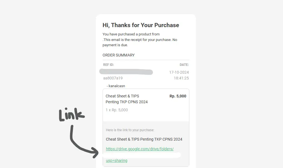Viewport: 283px width, 168px height.
Task: Click the grey redacted REF ID scribble
Action: tap(126, 72)
